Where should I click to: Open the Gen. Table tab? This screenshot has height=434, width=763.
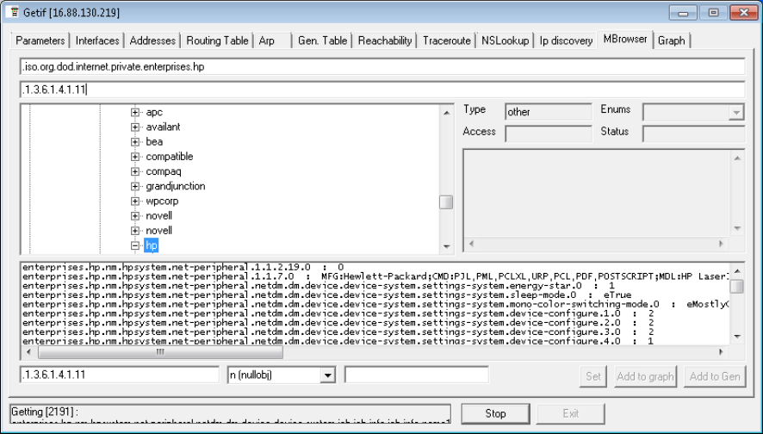323,40
